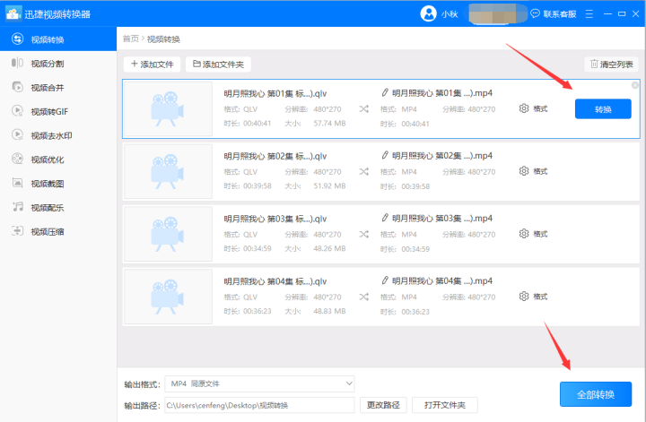Click the shuffle arrows icon in 第03集 row

point(363,234)
